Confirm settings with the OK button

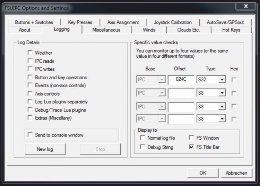click(x=203, y=173)
